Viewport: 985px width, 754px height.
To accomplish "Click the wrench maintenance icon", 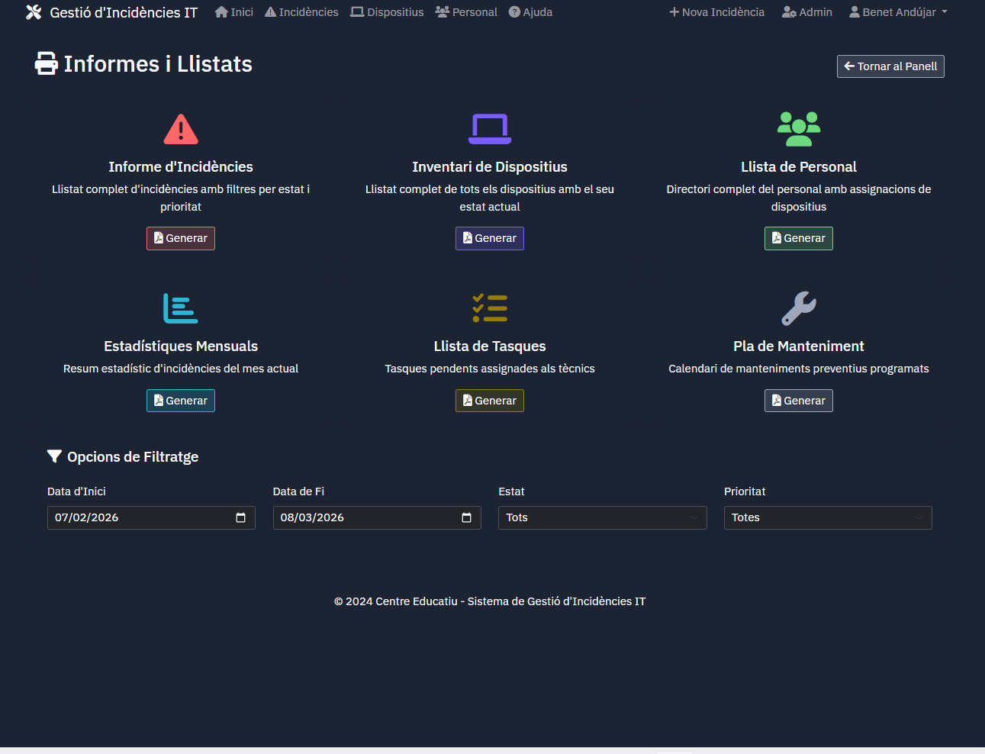I will pos(799,308).
